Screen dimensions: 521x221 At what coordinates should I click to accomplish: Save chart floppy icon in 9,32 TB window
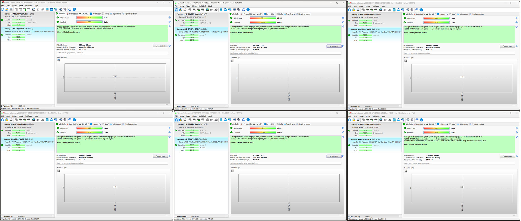click(59, 171)
